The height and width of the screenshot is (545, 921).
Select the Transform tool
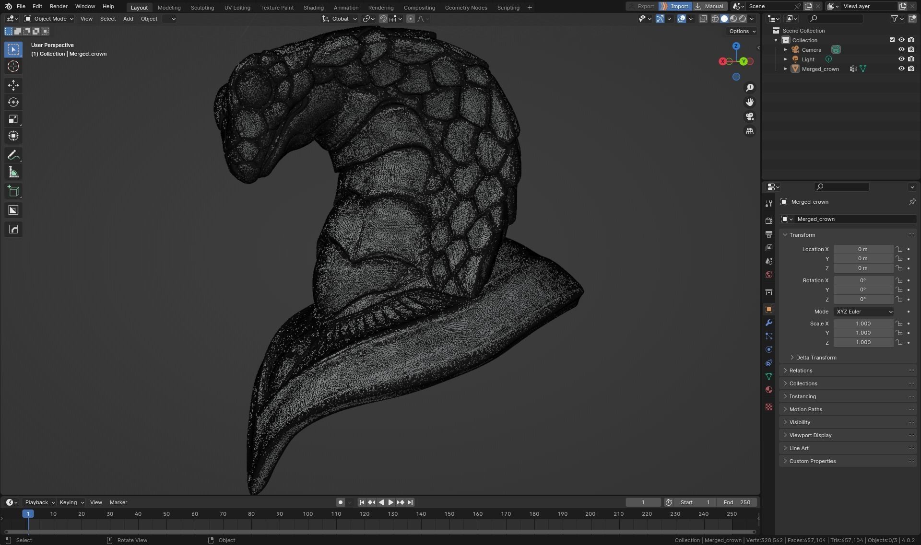(x=13, y=136)
